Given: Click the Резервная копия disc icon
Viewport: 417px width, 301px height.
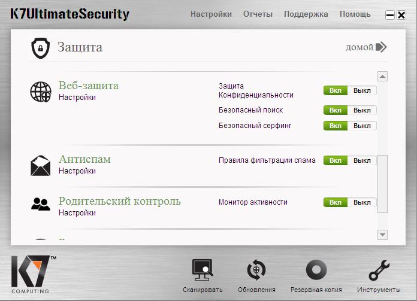Looking at the screenshot, I should click(316, 270).
